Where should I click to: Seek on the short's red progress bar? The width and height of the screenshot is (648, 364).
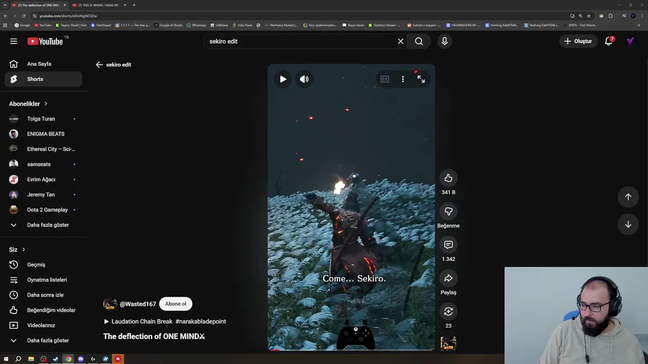pyautogui.click(x=351, y=349)
